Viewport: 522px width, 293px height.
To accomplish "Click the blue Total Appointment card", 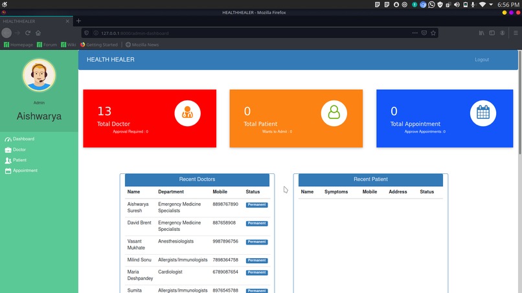I will [445, 118].
